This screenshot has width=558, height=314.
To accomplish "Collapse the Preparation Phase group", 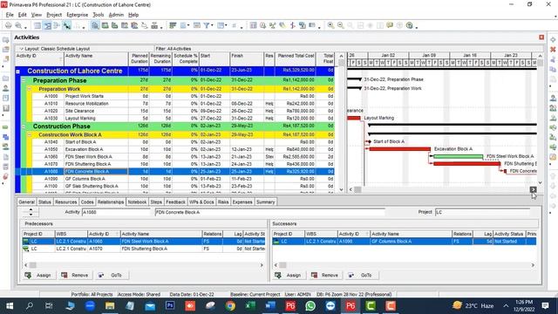I will (x=24, y=81).
